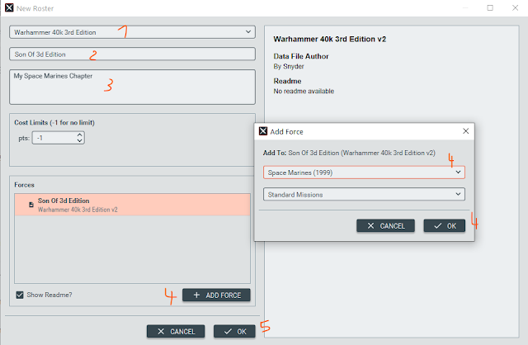The width and height of the screenshot is (528, 345).
Task: Click the 'Cost Limits (-1 for no limit)' label
Action: point(54,123)
